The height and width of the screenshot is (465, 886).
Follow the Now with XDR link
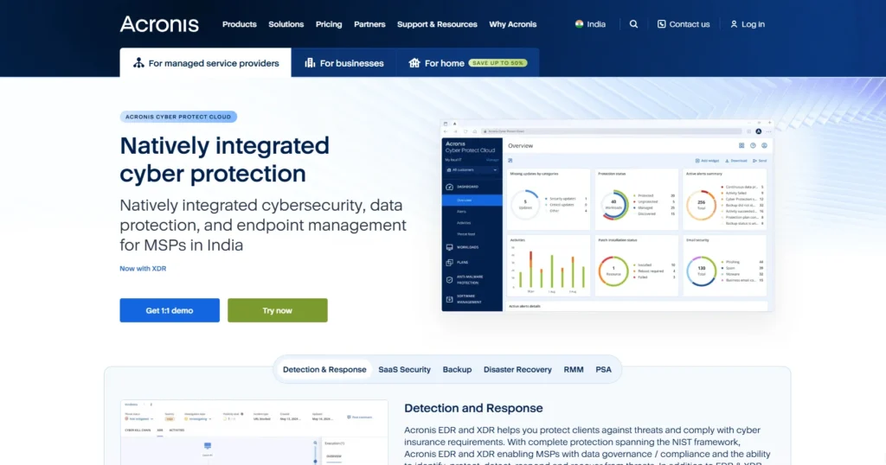click(x=143, y=269)
